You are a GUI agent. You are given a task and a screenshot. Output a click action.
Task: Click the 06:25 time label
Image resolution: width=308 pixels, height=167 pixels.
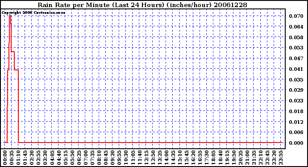(79, 158)
